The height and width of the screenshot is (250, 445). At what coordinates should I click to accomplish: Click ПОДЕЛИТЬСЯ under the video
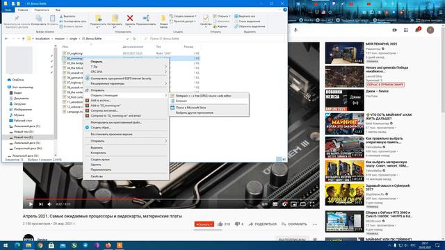pos(263,224)
